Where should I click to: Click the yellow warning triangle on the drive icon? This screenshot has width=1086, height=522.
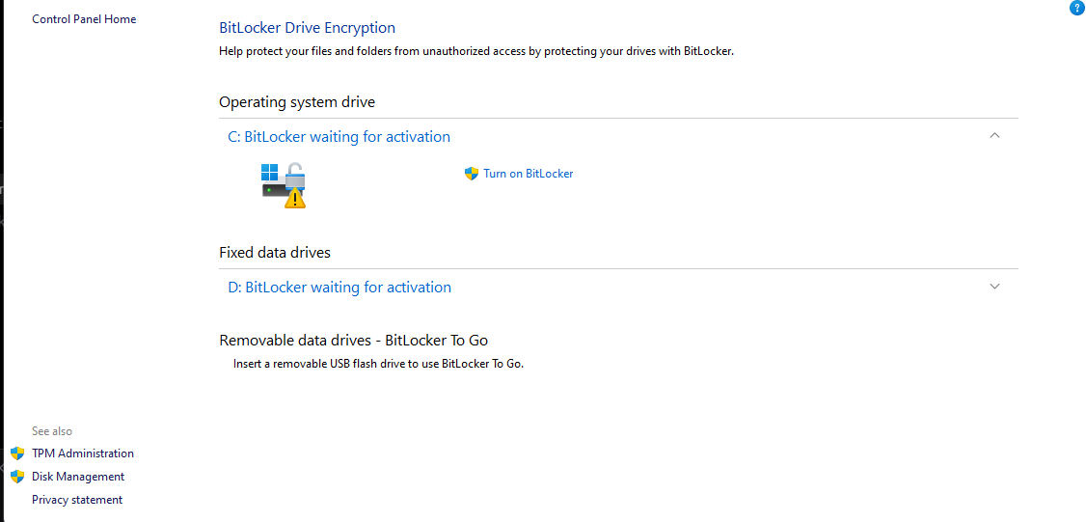pos(295,199)
